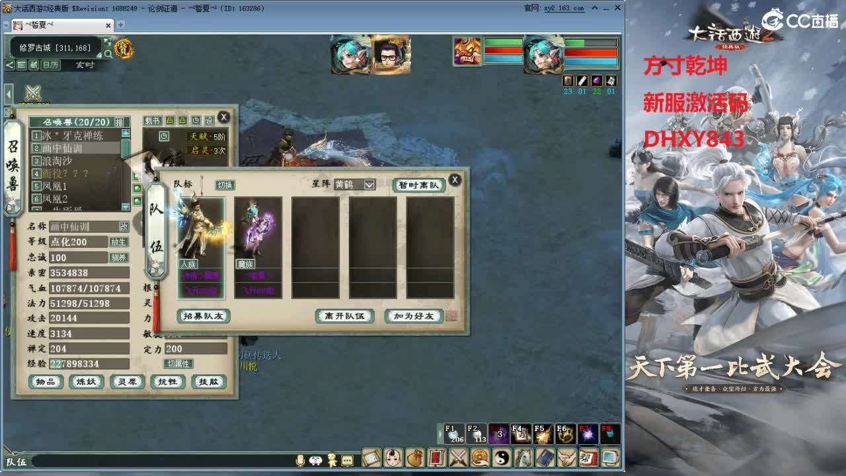Open the red framed scroll icon
The image size is (846, 476).
coord(437,457)
